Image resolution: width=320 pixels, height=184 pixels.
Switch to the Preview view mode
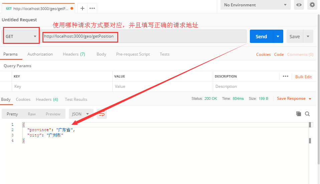pyautogui.click(x=53, y=114)
